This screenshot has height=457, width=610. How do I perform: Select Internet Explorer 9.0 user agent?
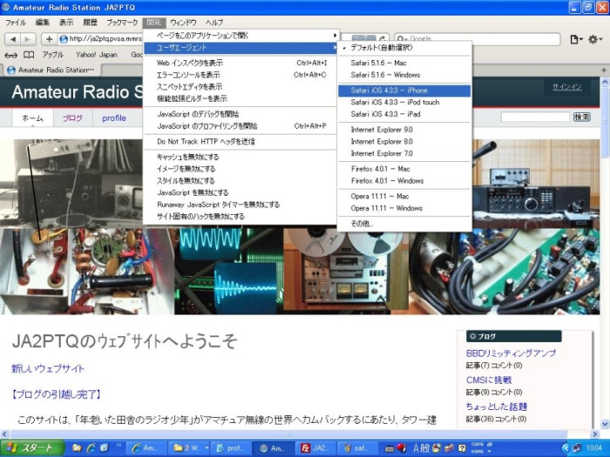click(x=404, y=130)
